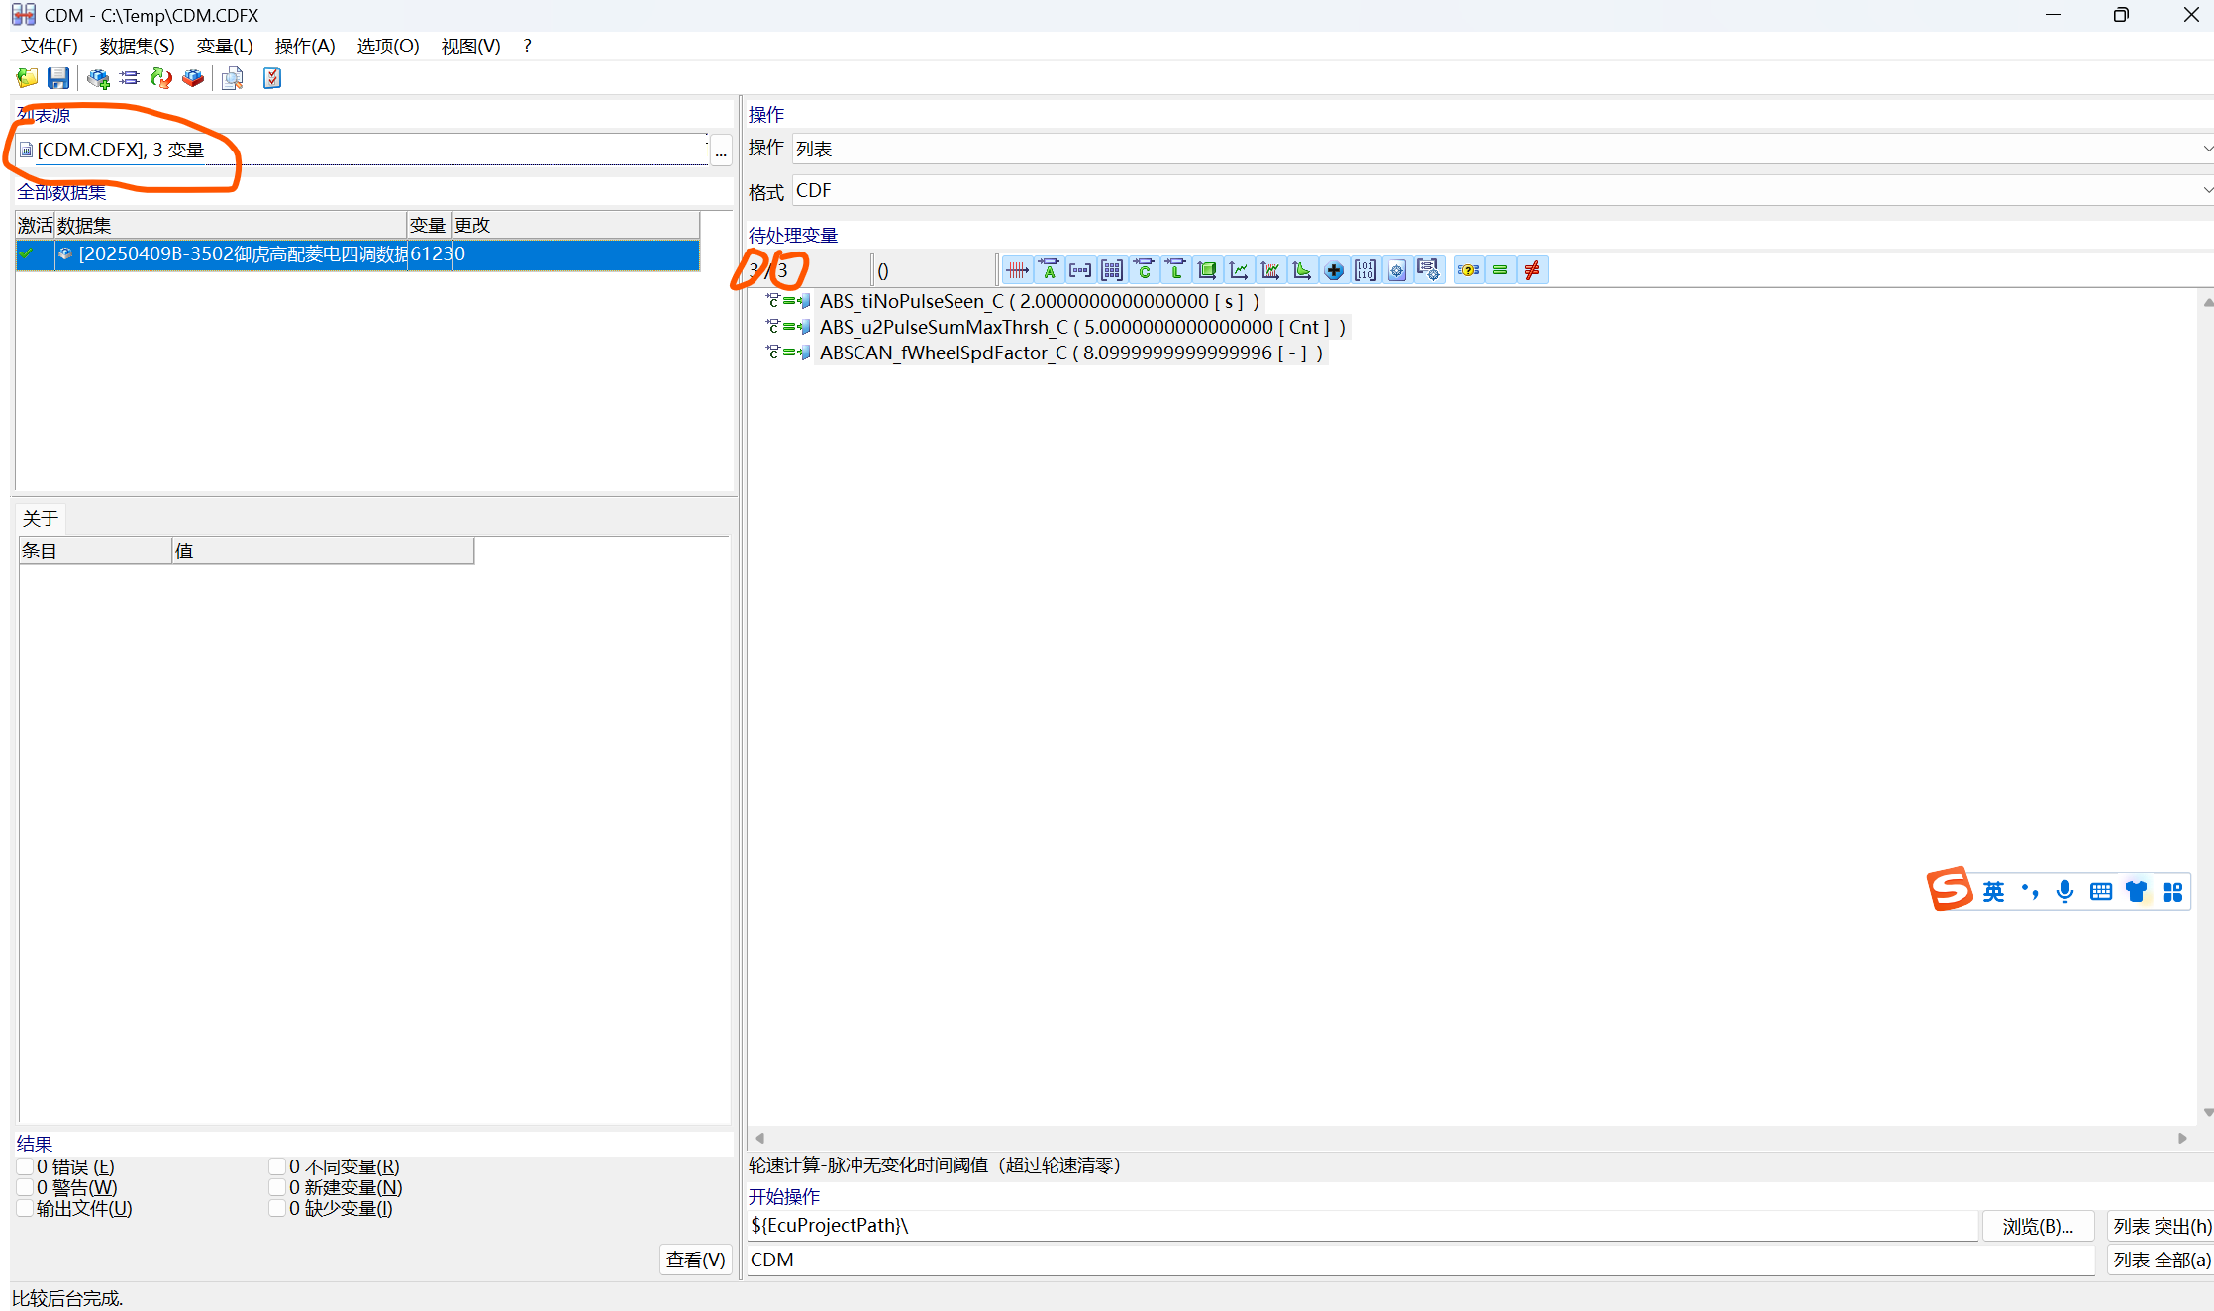Toggle the green equals filter icon
The height and width of the screenshot is (1311, 2214).
click(1500, 270)
